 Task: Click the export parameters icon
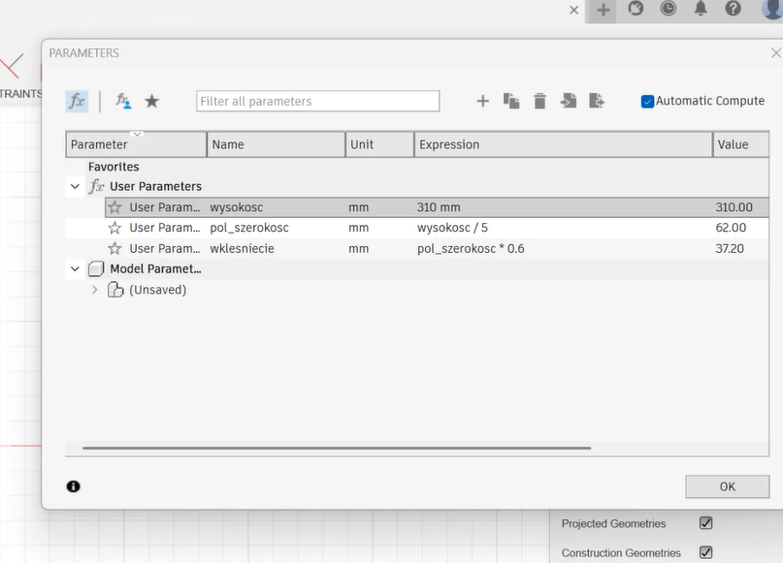pyautogui.click(x=597, y=101)
